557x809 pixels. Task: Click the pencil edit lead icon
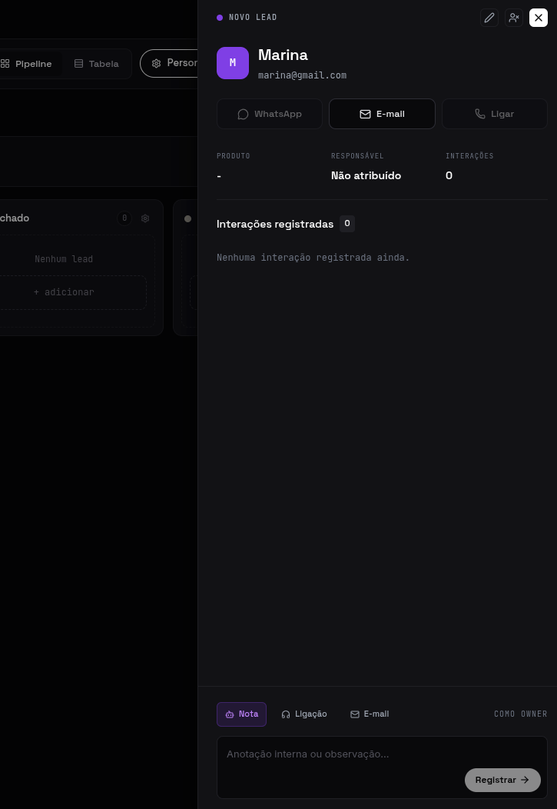click(x=489, y=18)
